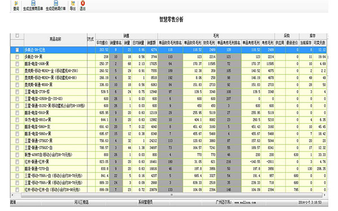Click the 生成促销调价单 toolbar icon
The image size is (338, 211).
coord(56,6)
